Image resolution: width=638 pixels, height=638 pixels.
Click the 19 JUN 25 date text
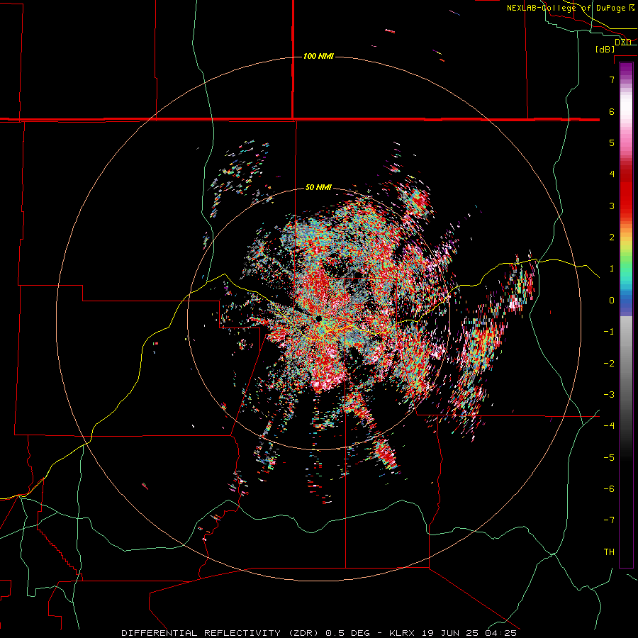coord(449,633)
